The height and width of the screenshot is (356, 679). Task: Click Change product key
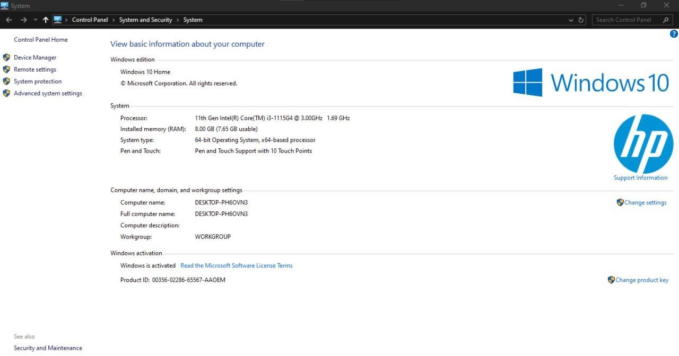point(642,280)
